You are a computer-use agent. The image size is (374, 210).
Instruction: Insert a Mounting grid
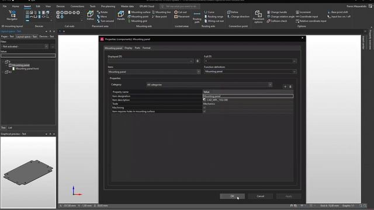[x=137, y=21]
